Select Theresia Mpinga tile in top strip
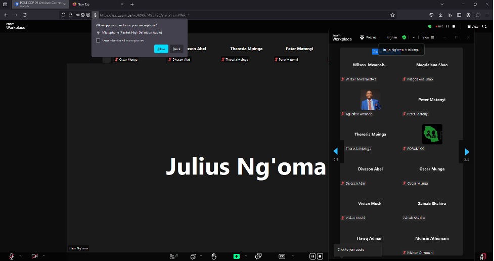Image resolution: width=494 pixels, height=261 pixels. click(x=246, y=49)
